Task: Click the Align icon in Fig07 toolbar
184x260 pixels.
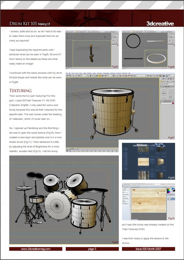Action: coord(151,76)
